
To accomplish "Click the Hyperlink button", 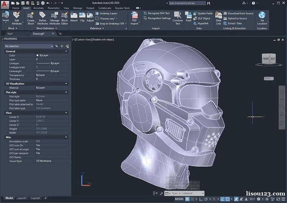I will click(x=201, y=23).
